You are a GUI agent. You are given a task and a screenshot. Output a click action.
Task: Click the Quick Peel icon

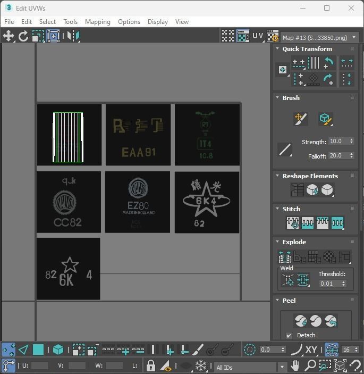click(301, 321)
